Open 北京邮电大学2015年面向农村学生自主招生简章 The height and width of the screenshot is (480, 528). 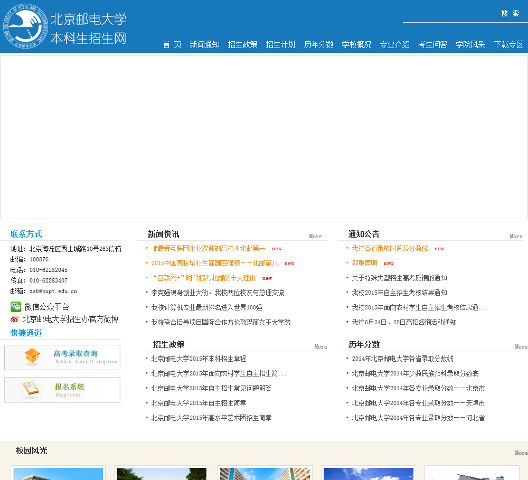(x=219, y=373)
